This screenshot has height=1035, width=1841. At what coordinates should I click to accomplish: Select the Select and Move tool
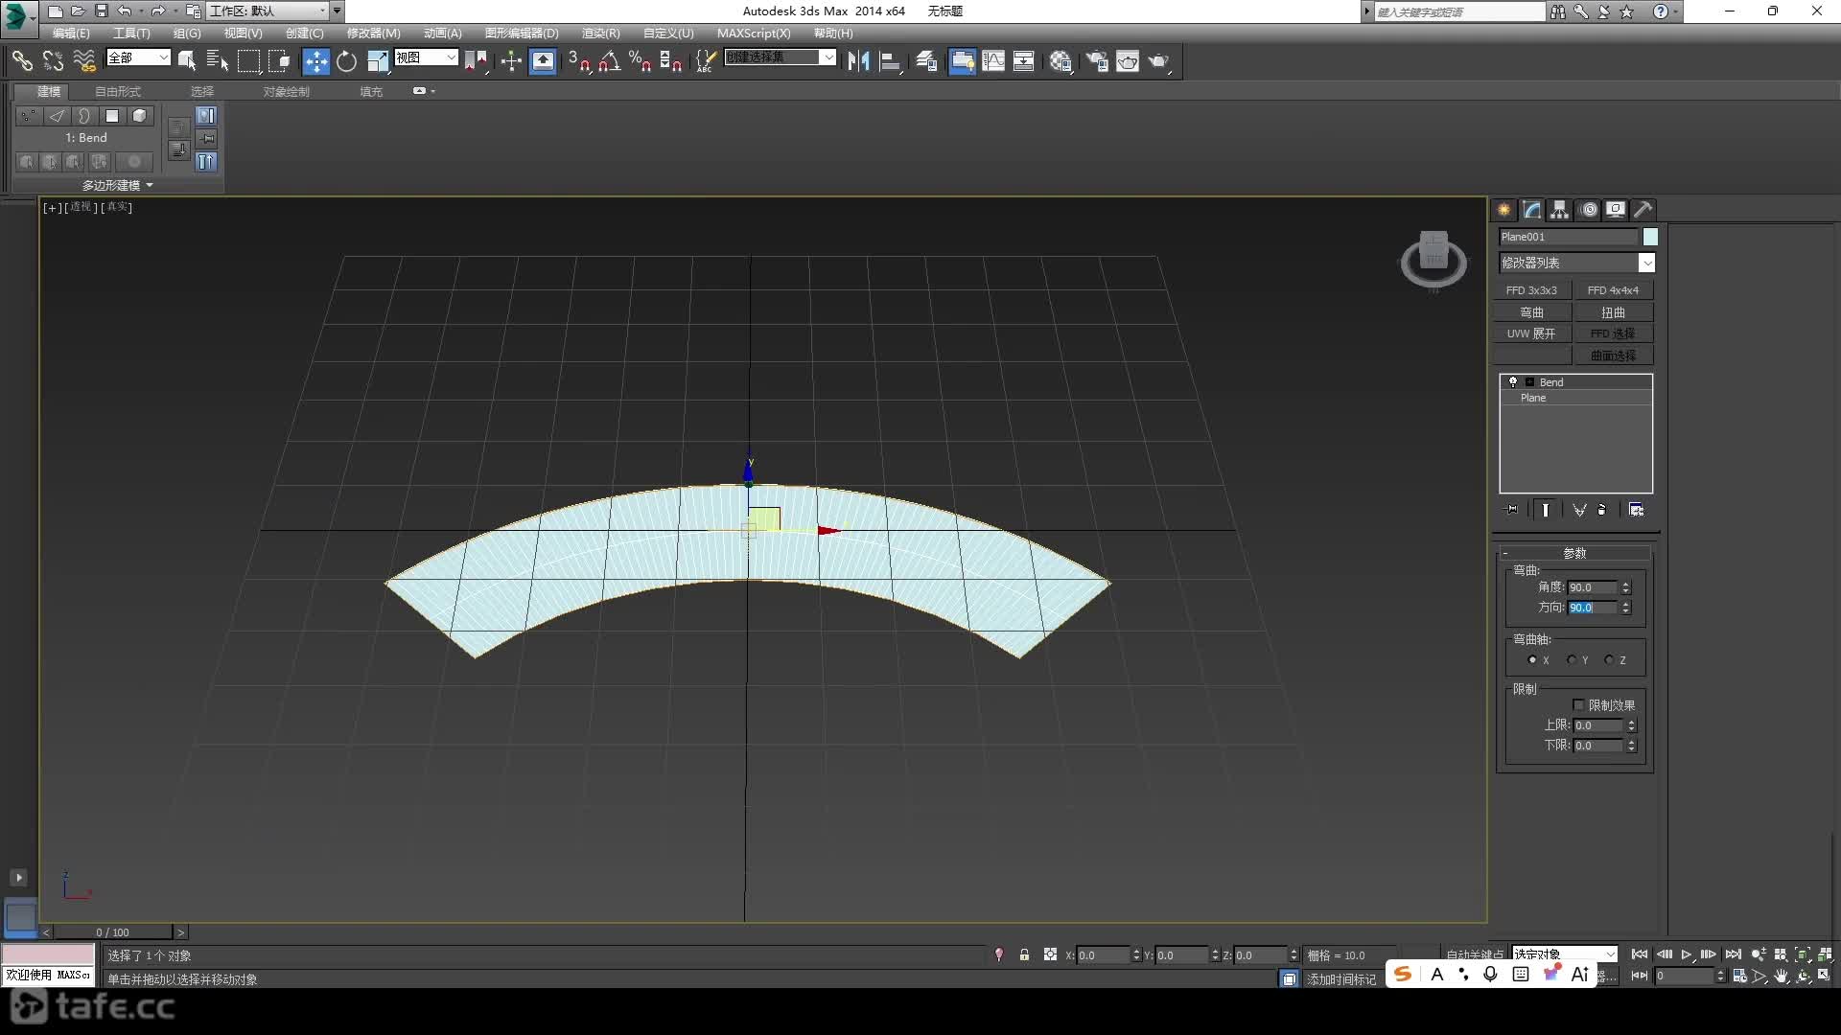[315, 61]
